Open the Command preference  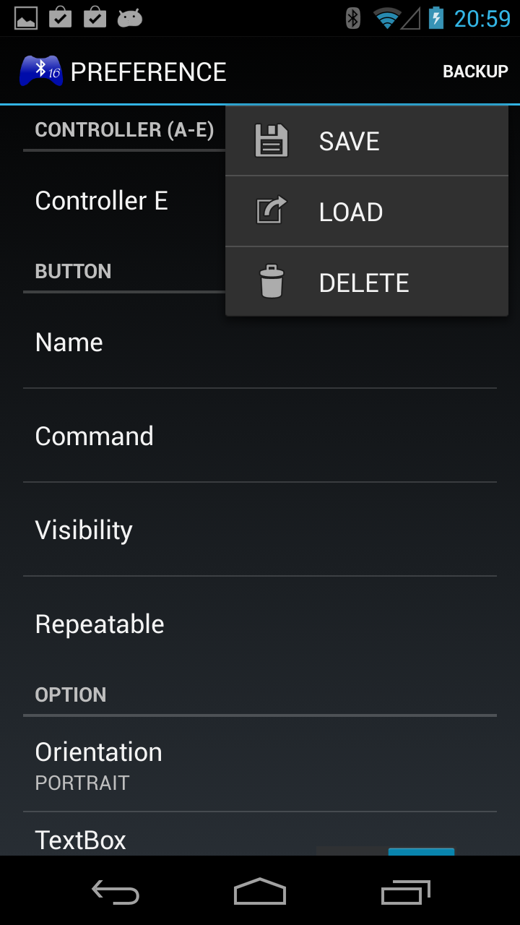[260, 436]
